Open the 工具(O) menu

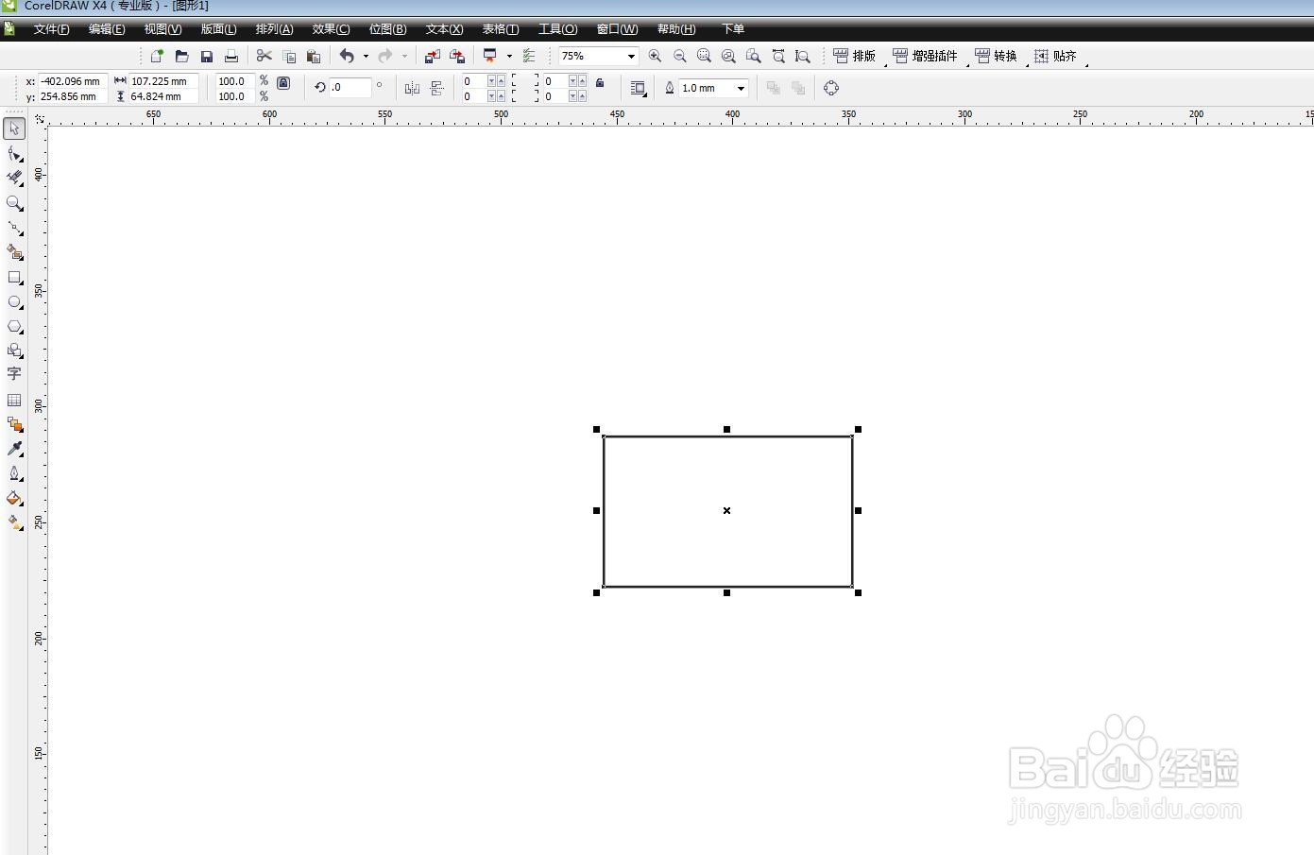pos(557,29)
